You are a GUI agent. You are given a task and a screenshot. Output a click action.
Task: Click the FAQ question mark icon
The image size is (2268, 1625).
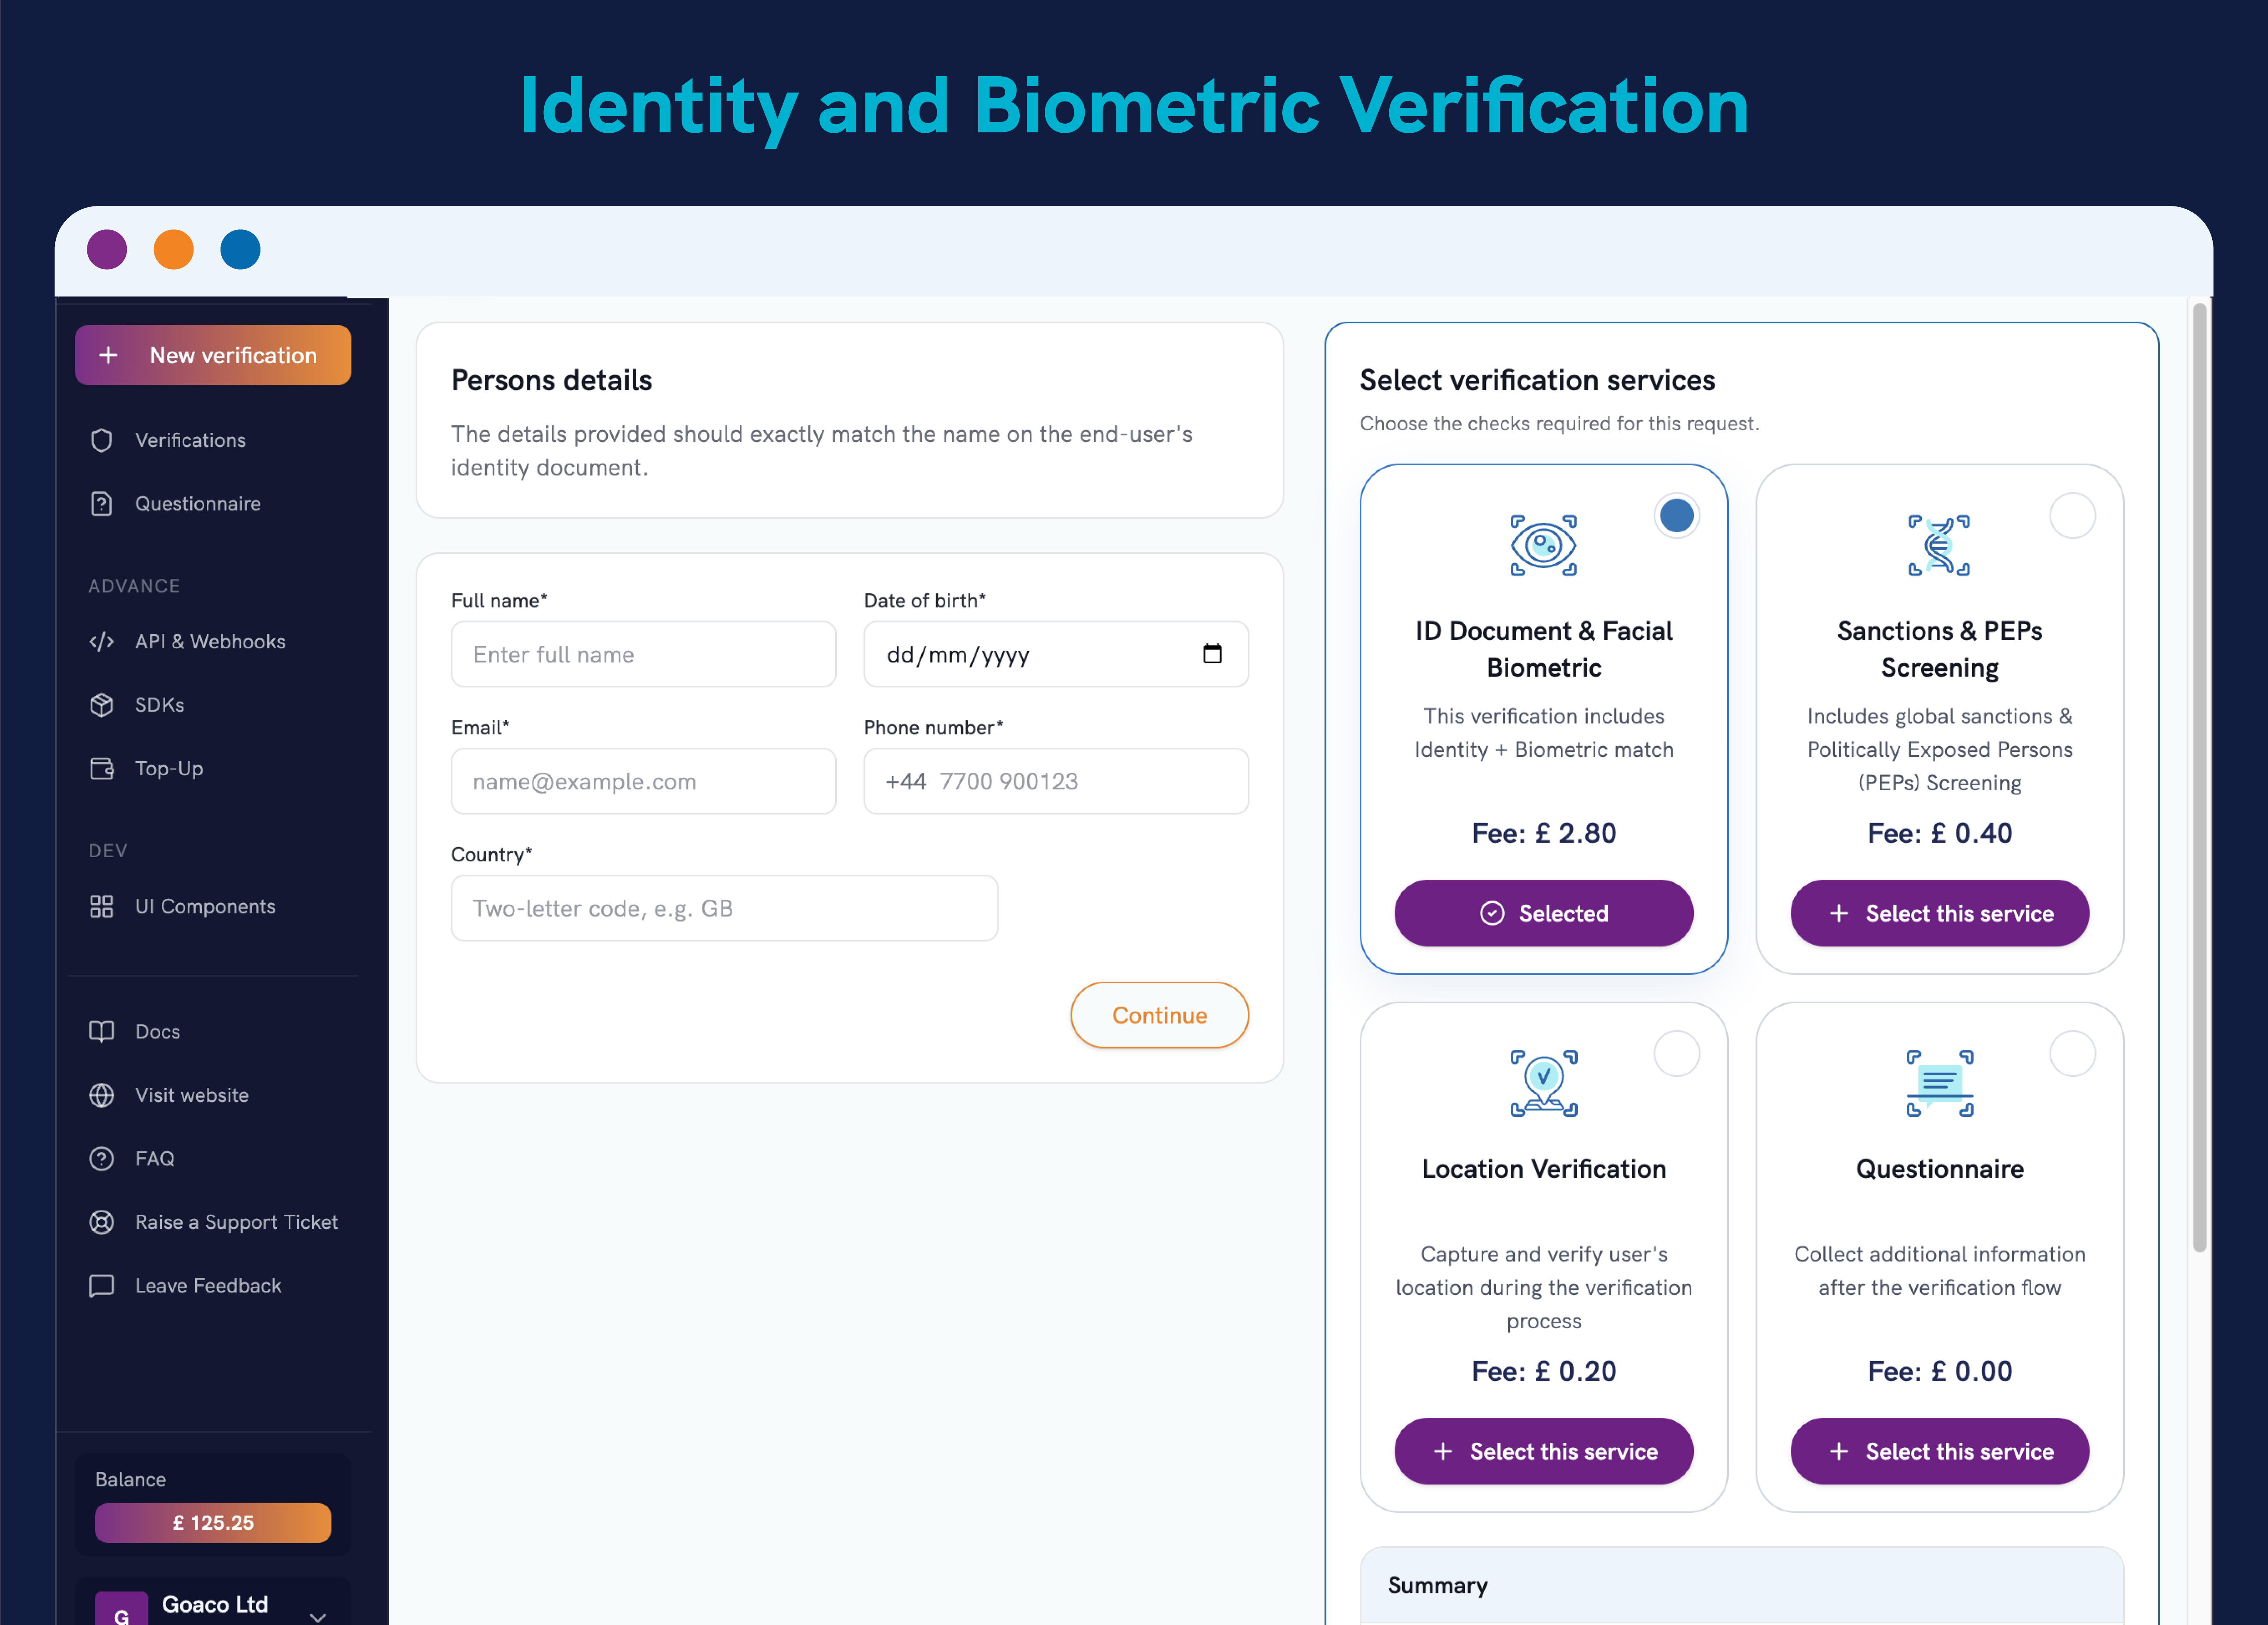coord(102,1158)
